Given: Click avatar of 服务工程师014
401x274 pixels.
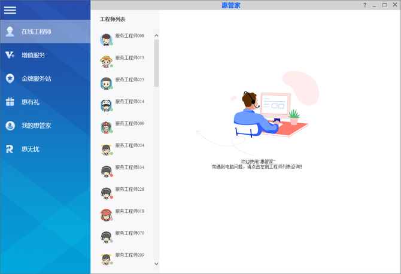Looking at the screenshot, I should [x=106, y=105].
